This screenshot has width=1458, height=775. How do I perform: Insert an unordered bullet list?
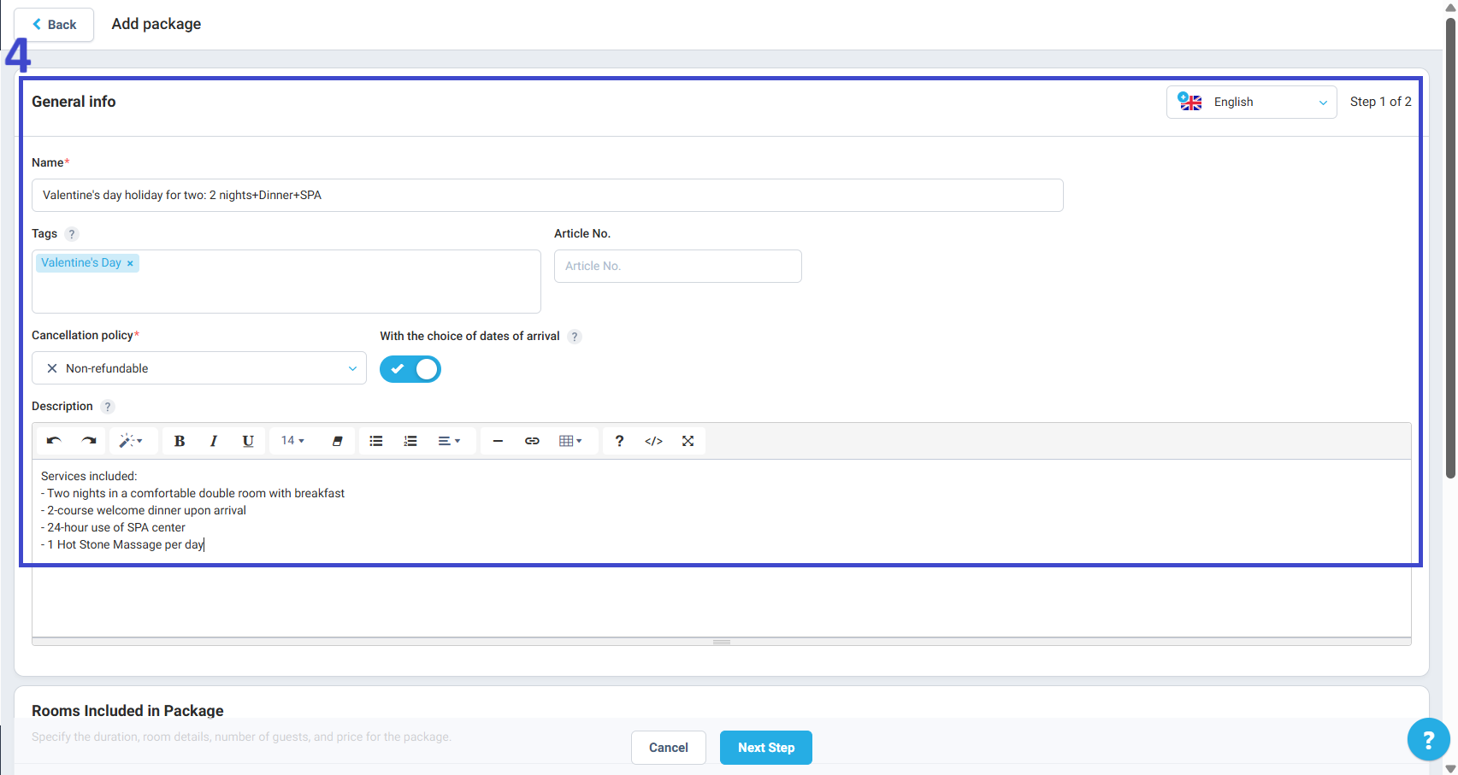pyautogui.click(x=376, y=441)
